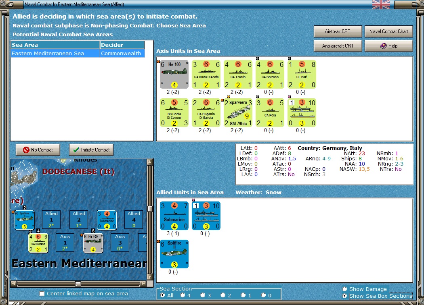Click the CA Bolzano counter on the map
The image size is (424, 305).
[38, 243]
